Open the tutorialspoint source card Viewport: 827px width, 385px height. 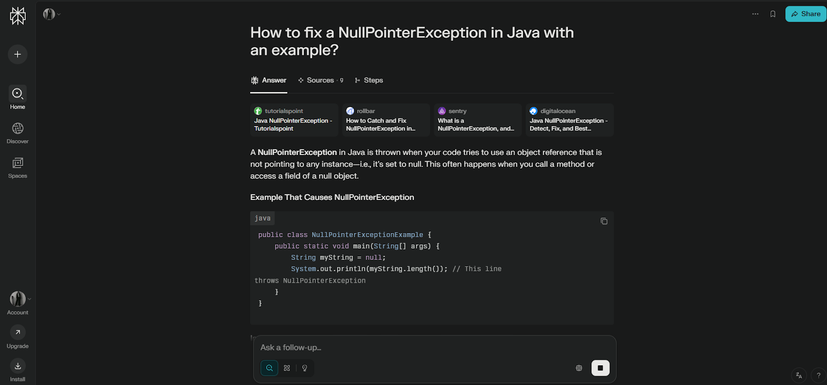pos(294,120)
